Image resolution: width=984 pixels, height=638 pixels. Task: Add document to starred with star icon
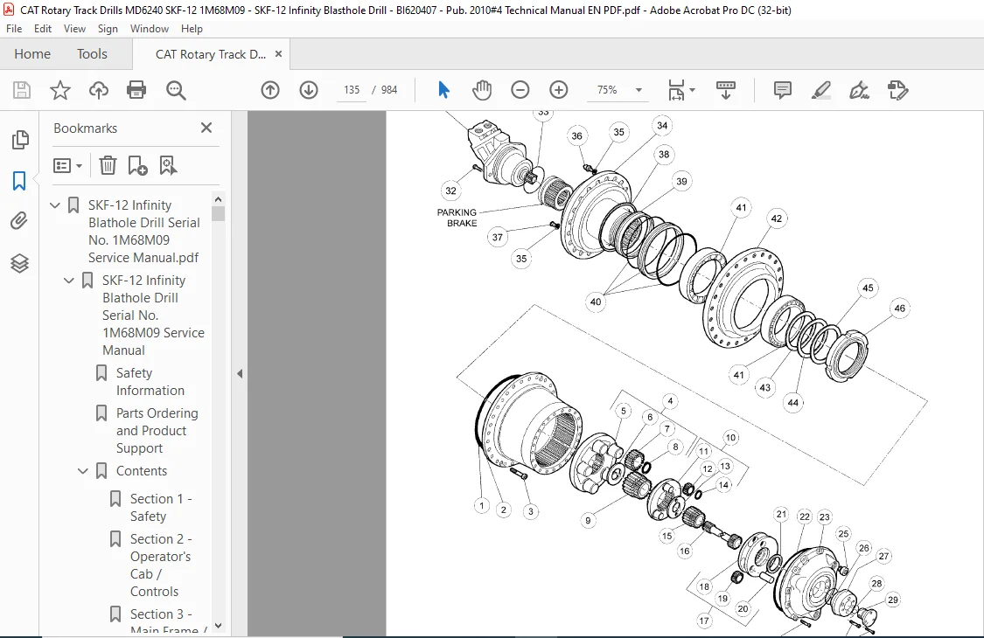click(x=60, y=90)
